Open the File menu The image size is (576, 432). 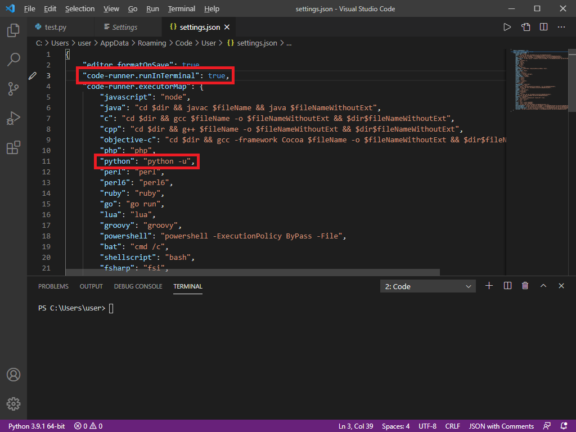pos(29,9)
